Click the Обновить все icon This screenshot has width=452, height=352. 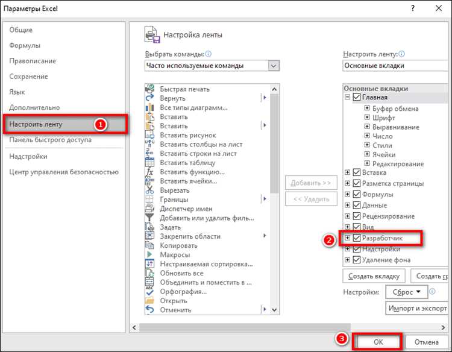point(149,273)
